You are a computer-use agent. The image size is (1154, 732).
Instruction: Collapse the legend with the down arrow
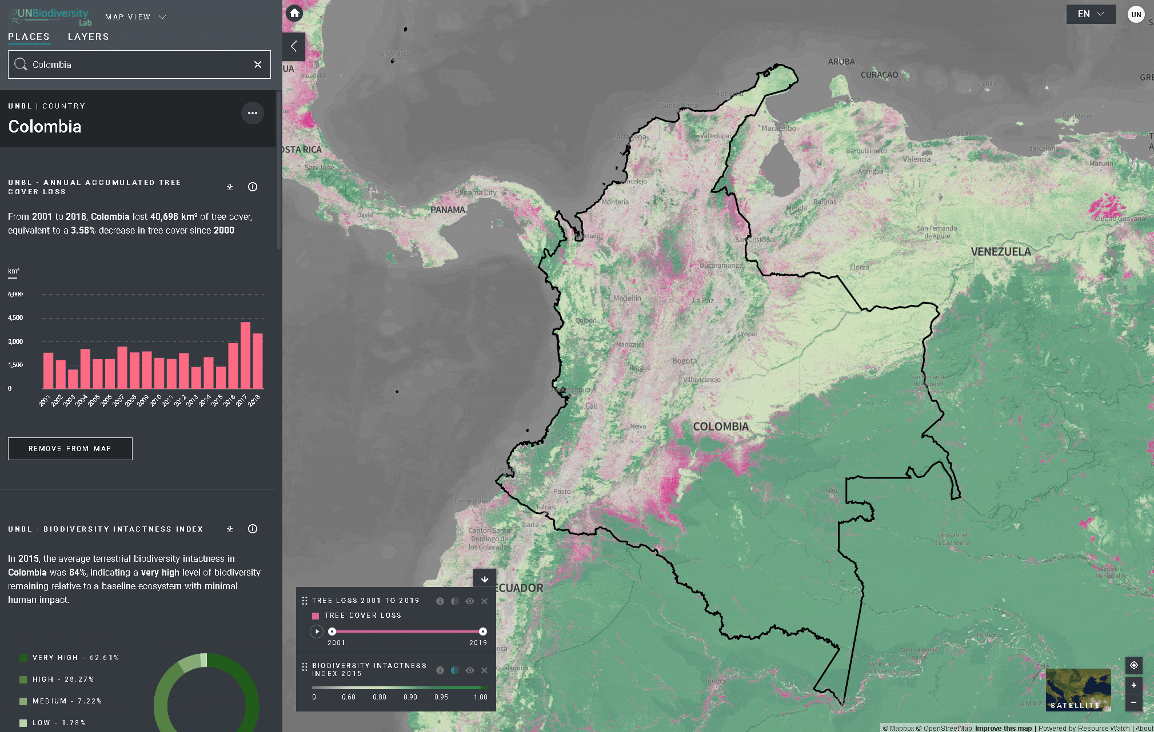click(x=485, y=579)
